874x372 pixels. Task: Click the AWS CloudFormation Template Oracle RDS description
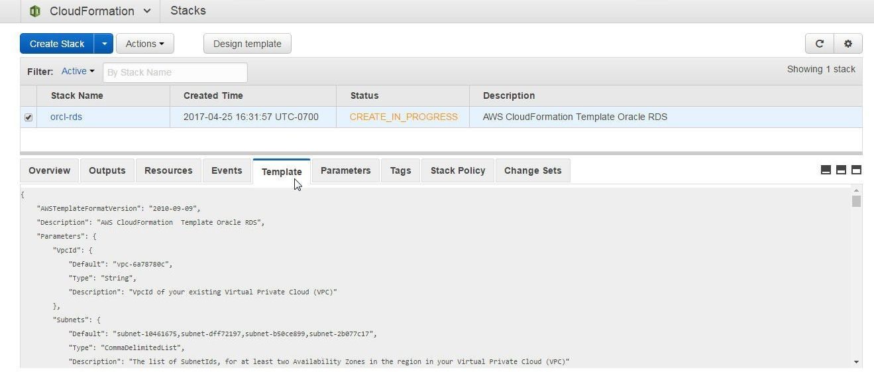point(575,117)
